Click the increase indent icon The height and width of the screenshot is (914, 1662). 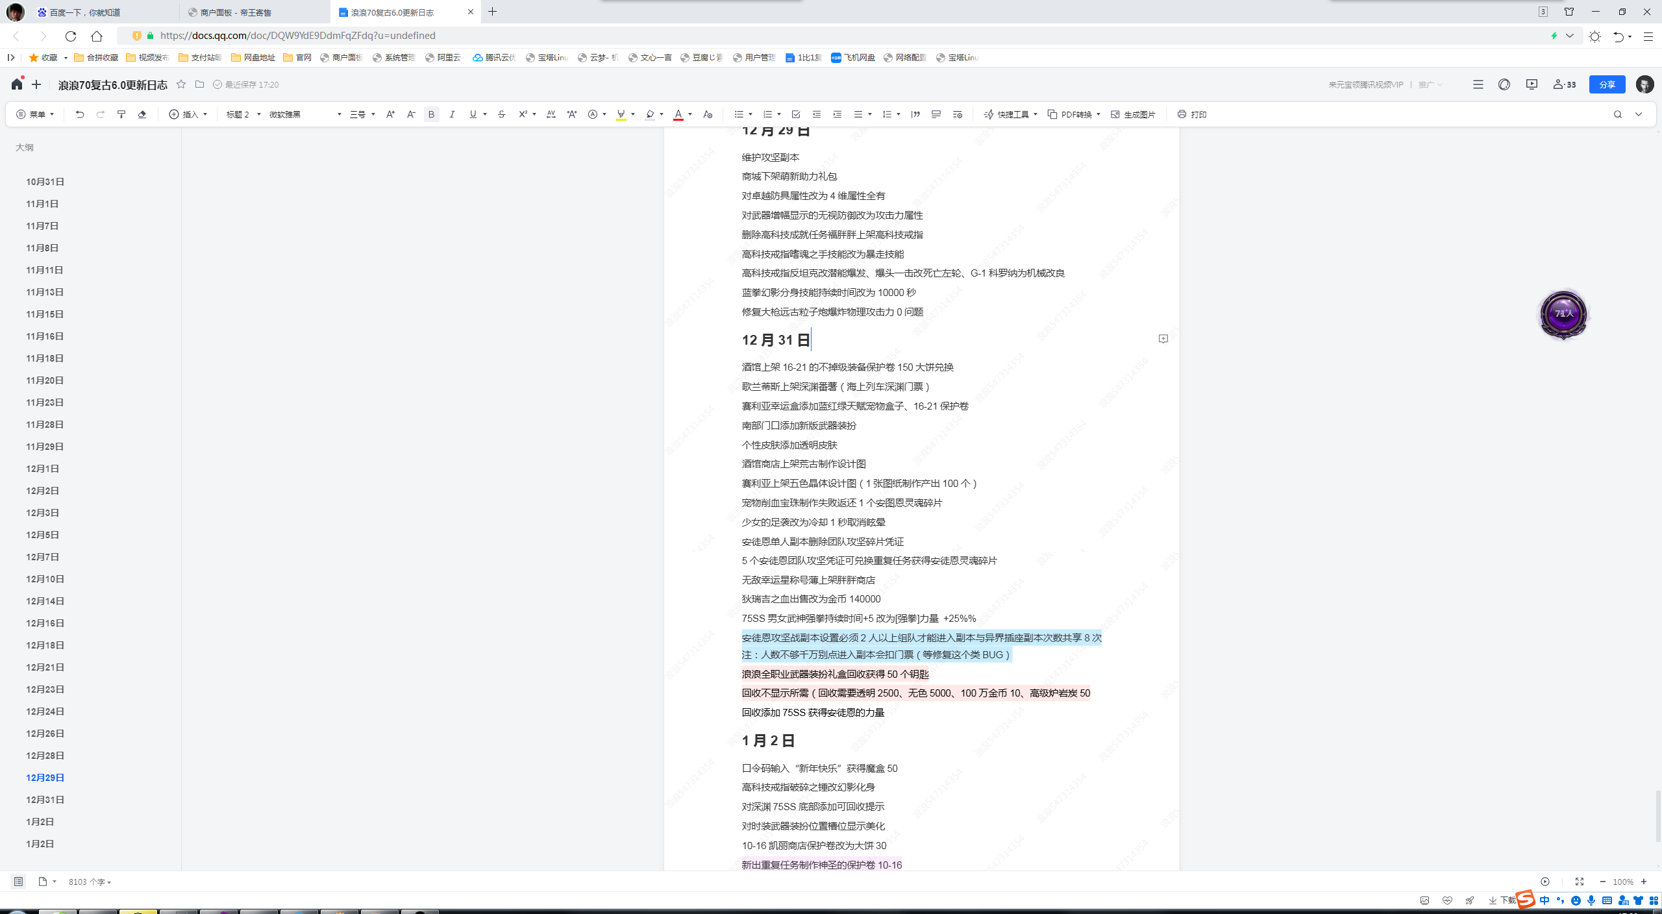coord(837,114)
